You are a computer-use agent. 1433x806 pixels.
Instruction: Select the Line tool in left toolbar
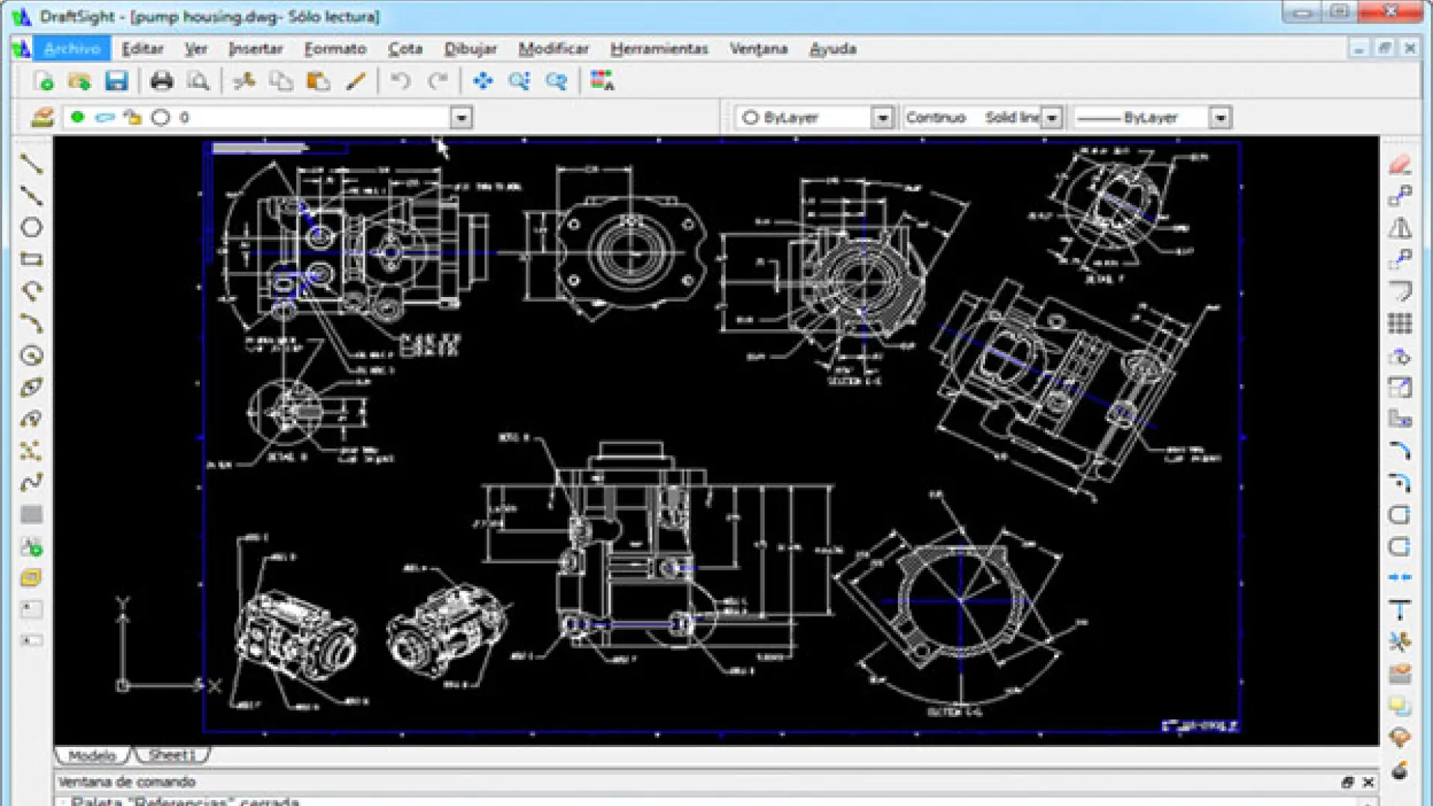[31, 163]
